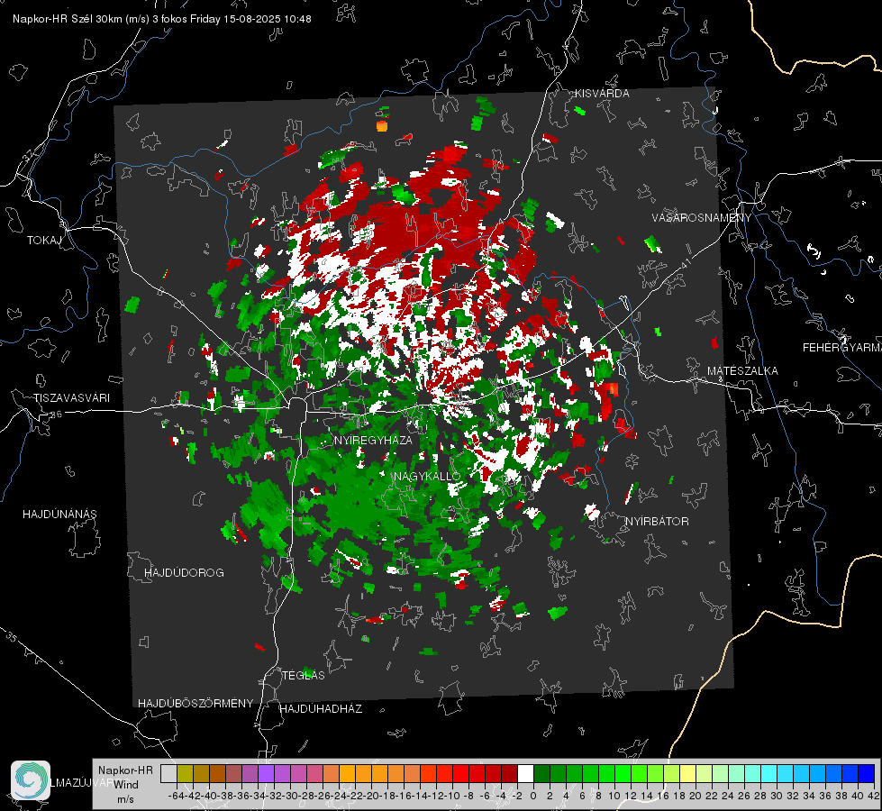Click the HAJDÚHADHÁZ label
The height and width of the screenshot is (811, 882).
click(321, 709)
